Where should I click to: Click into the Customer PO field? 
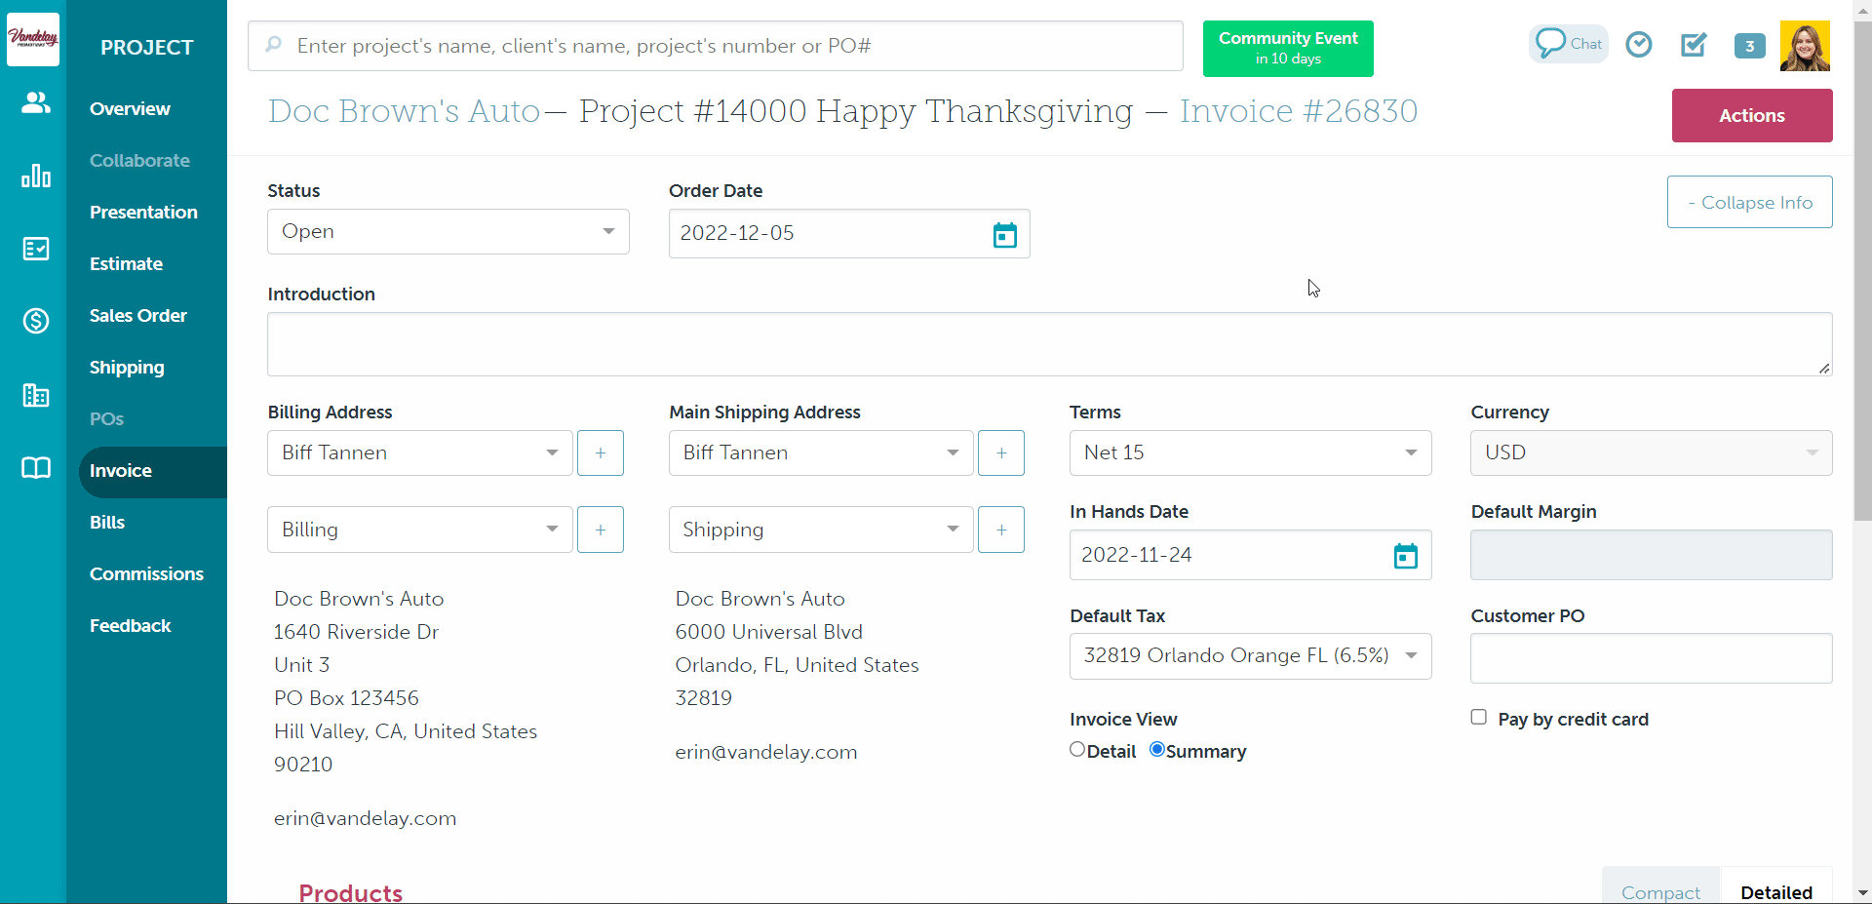pos(1651,658)
